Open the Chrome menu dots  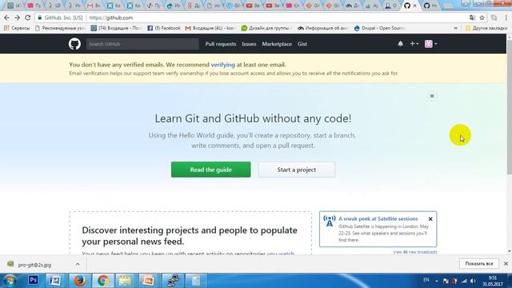coord(506,18)
